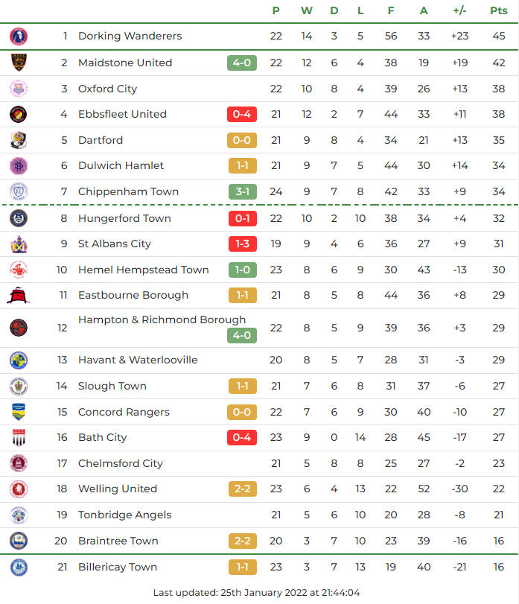This screenshot has height=604, width=519.
Task: Click the Maidstone United club badge
Action: (x=19, y=63)
